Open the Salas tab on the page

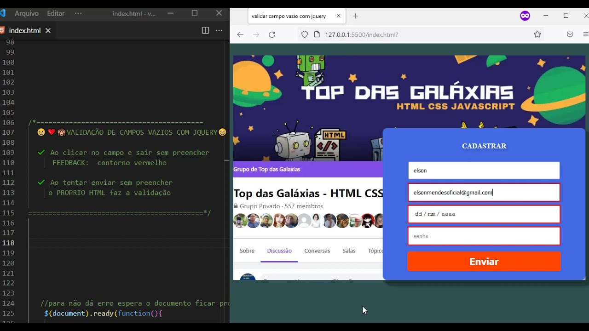349,251
